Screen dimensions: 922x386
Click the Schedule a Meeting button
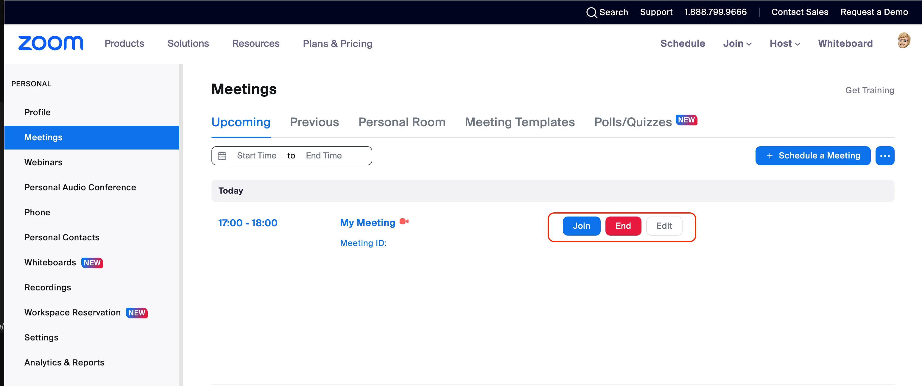[812, 156]
